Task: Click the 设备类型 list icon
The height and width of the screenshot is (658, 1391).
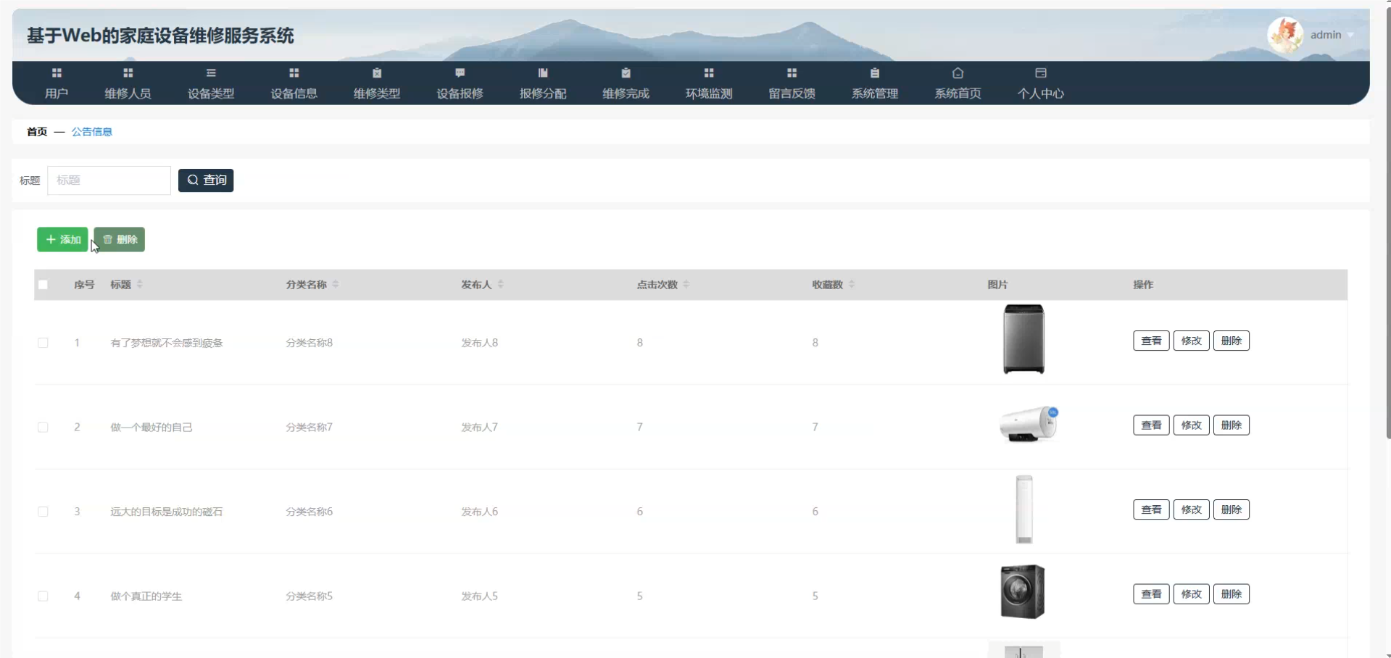Action: pos(211,72)
